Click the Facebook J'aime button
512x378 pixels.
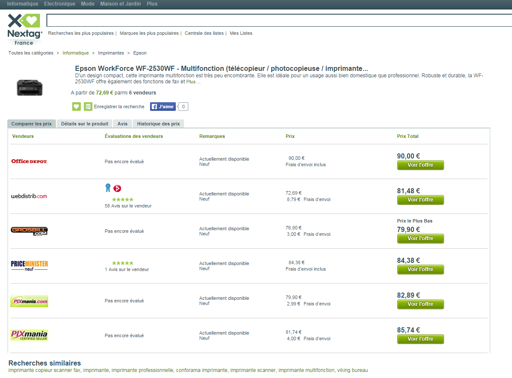click(163, 107)
